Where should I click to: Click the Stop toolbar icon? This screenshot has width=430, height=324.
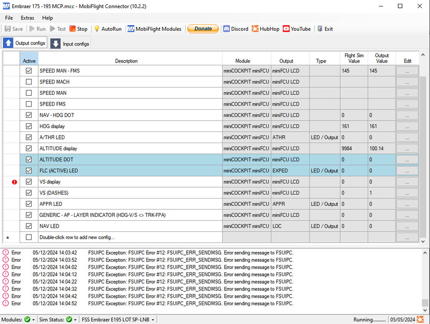point(73,29)
